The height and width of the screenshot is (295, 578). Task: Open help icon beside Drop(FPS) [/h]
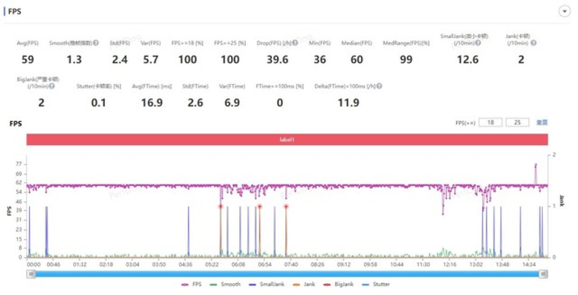[295, 43]
